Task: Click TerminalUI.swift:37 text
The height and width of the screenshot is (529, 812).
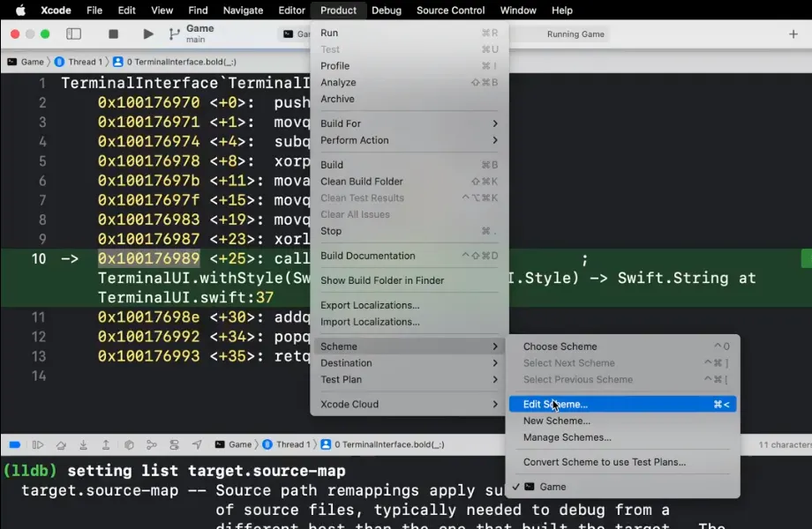Action: pyautogui.click(x=185, y=298)
